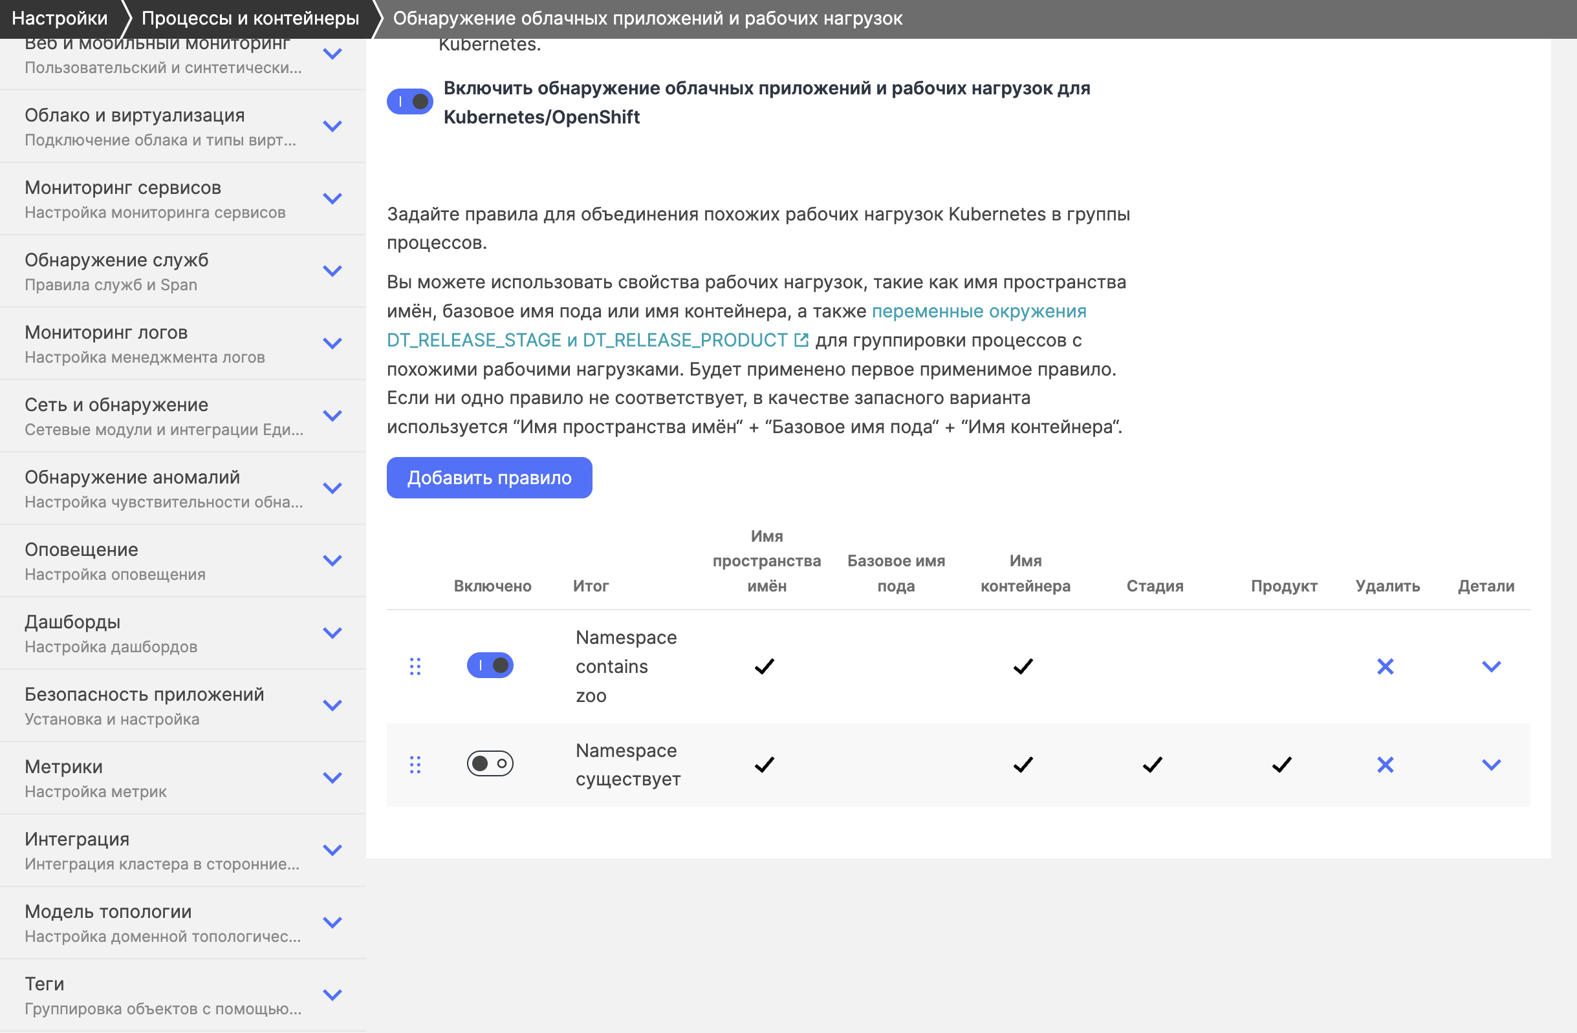Click 'Добавить правило' button
This screenshot has width=1577, height=1033.
tap(489, 478)
